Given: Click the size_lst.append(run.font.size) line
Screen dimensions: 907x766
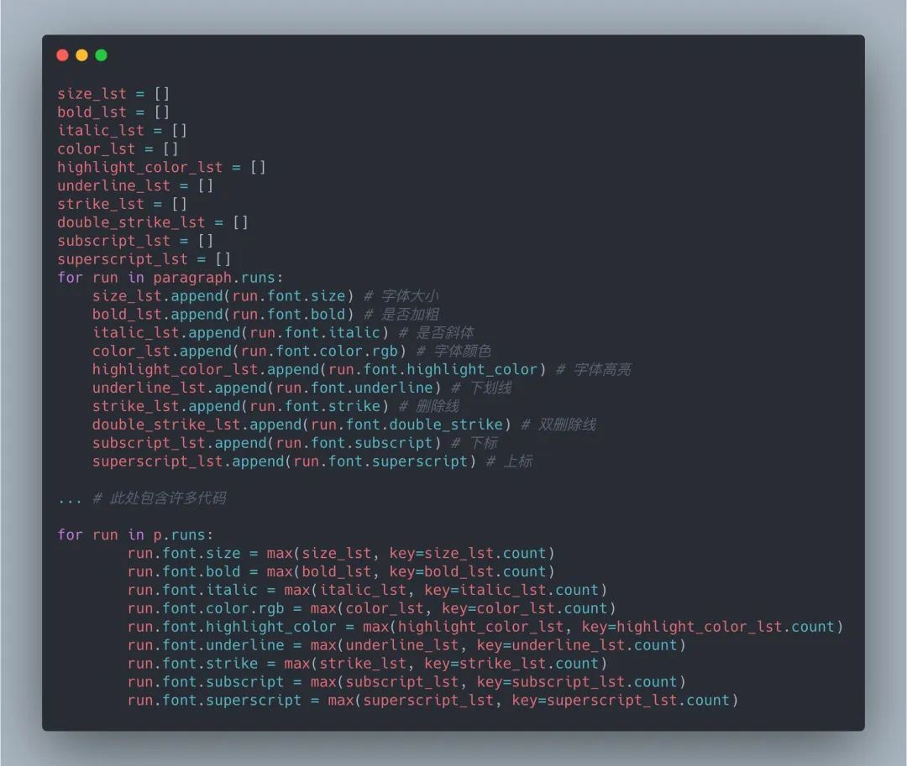Looking at the screenshot, I should [223, 296].
